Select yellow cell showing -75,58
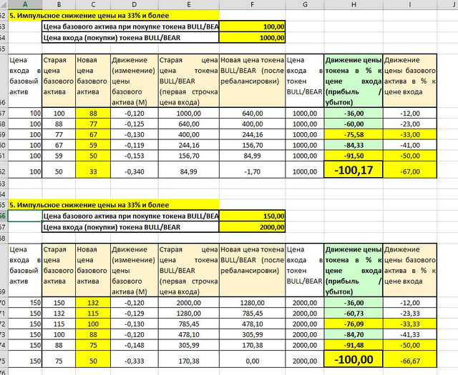 (x=354, y=134)
